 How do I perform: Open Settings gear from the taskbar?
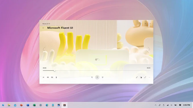click(x=41, y=105)
